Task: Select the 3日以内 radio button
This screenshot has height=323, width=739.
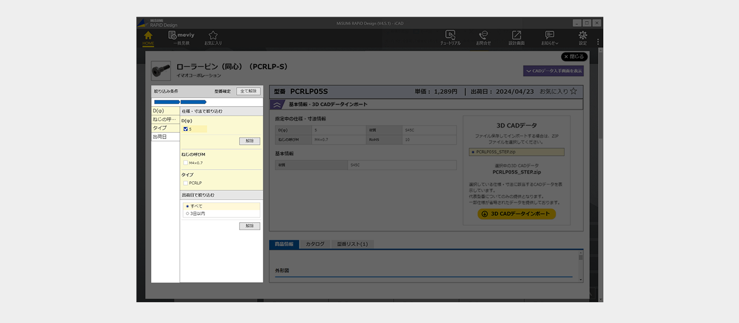Action: [188, 213]
